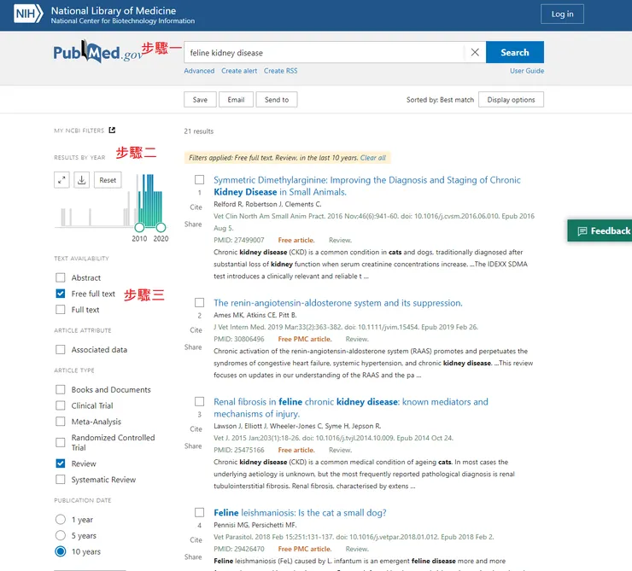Open Renal fibrosis in feline article
The image size is (632, 571).
[351, 407]
